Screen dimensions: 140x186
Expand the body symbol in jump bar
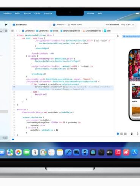point(107,31)
